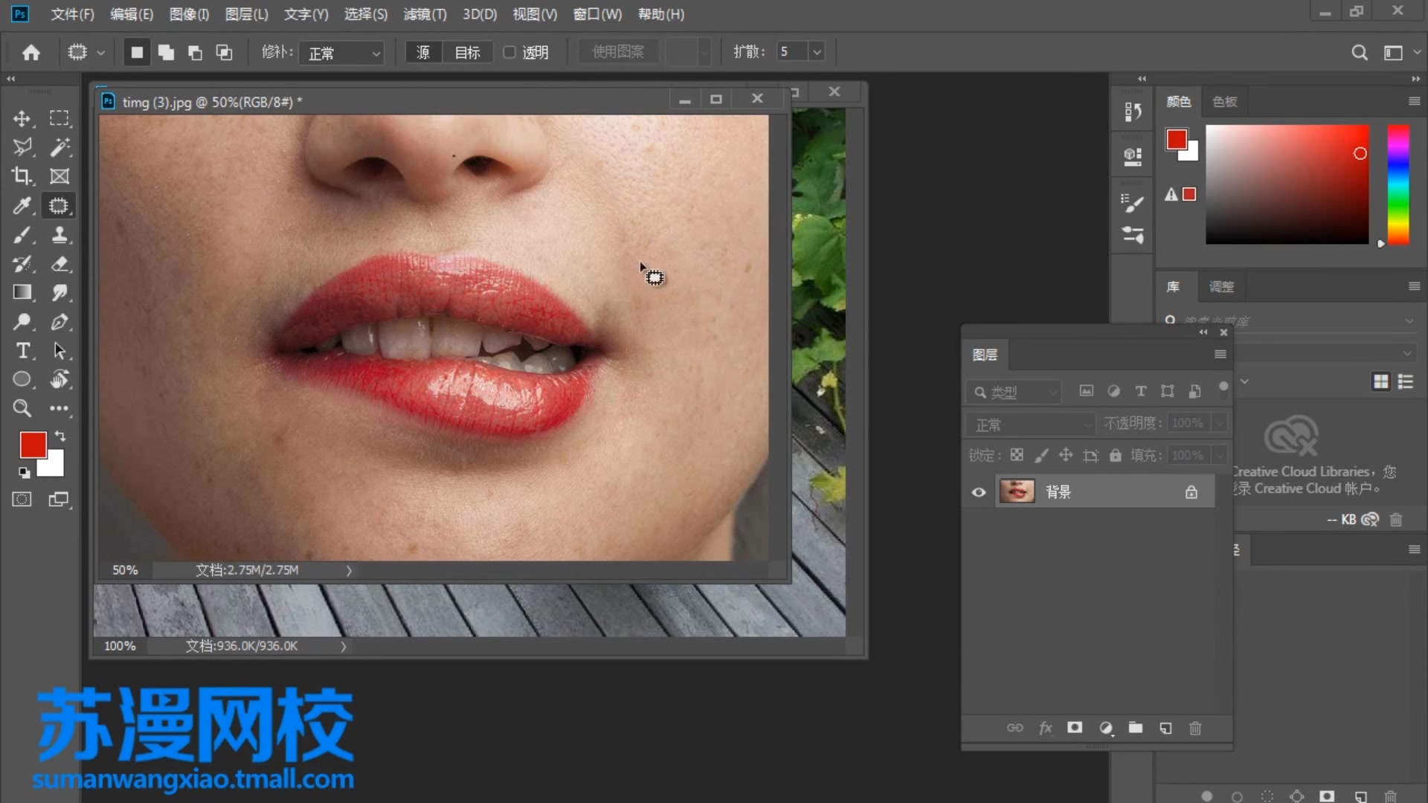Hide the 背景 layer visibility
The width and height of the screenshot is (1428, 803).
(978, 491)
